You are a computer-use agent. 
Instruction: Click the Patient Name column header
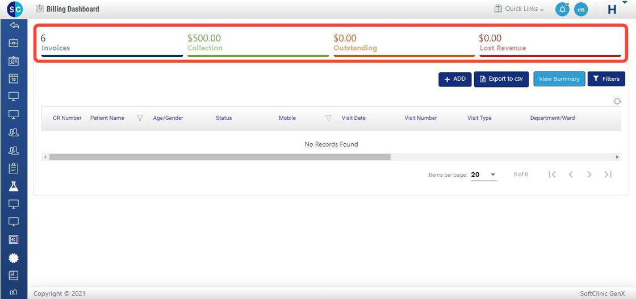click(107, 118)
